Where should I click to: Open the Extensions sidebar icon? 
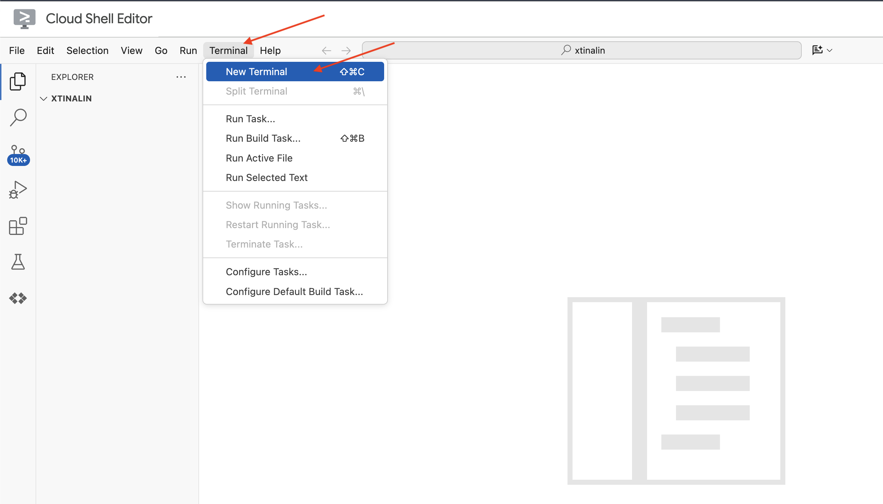pyautogui.click(x=18, y=226)
